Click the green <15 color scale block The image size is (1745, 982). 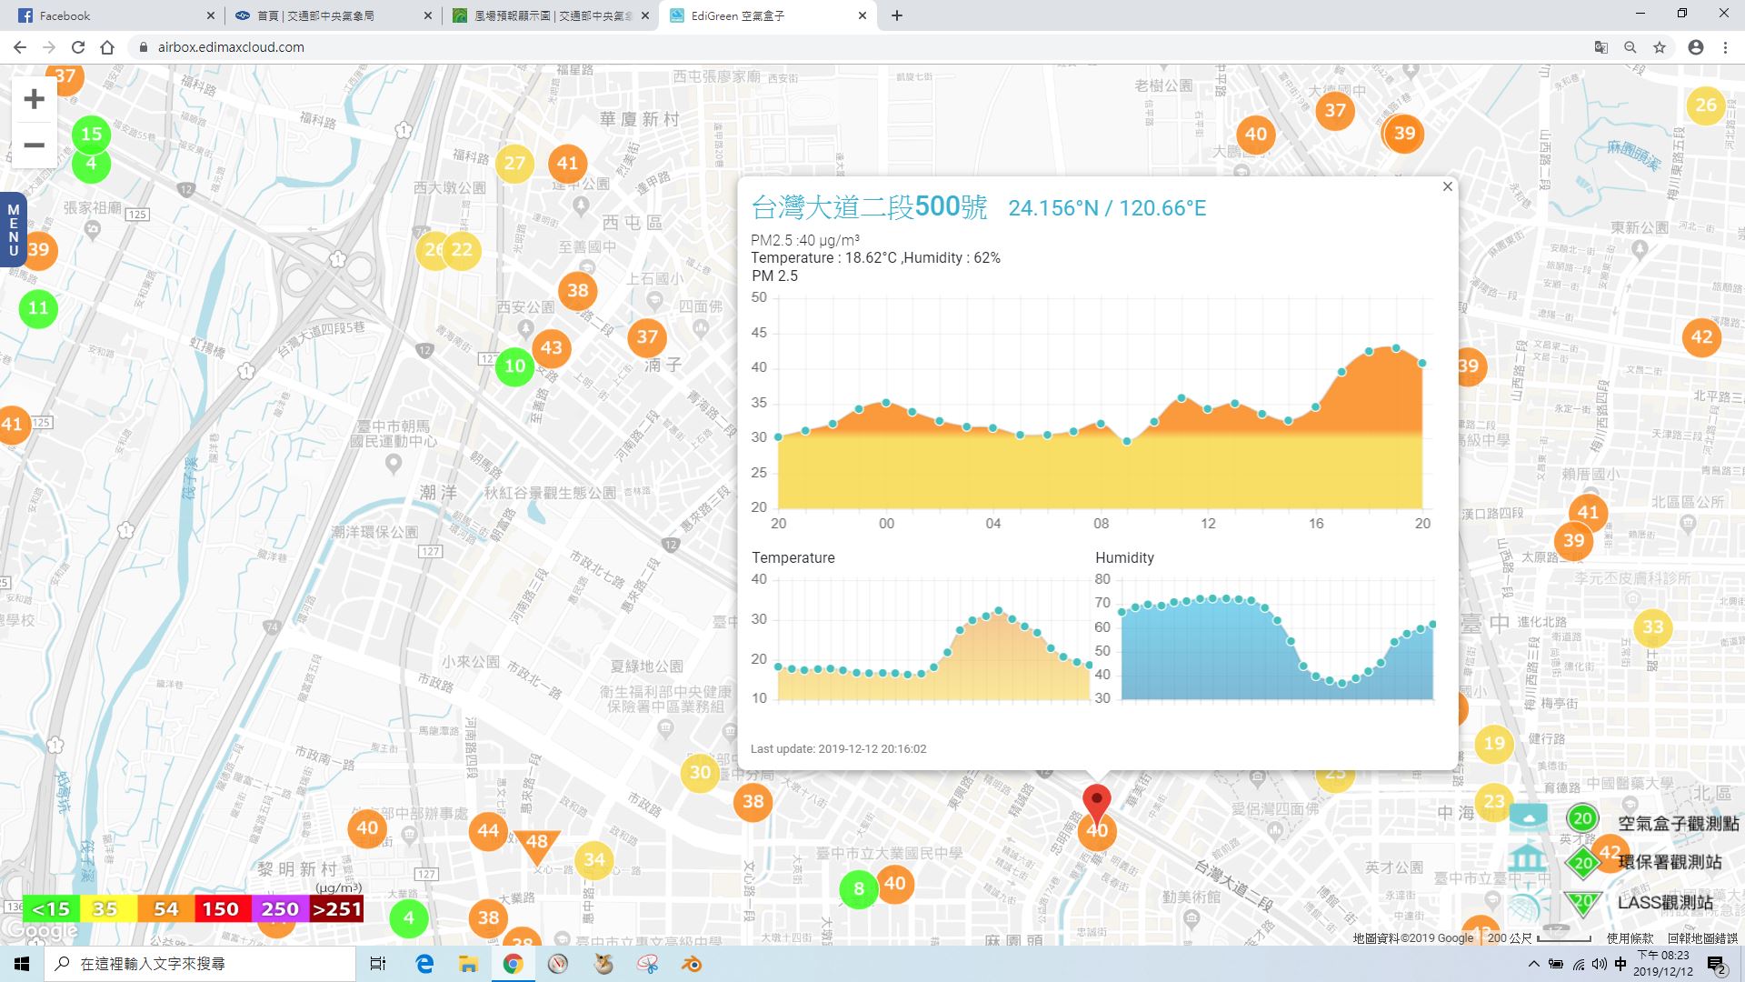51,908
